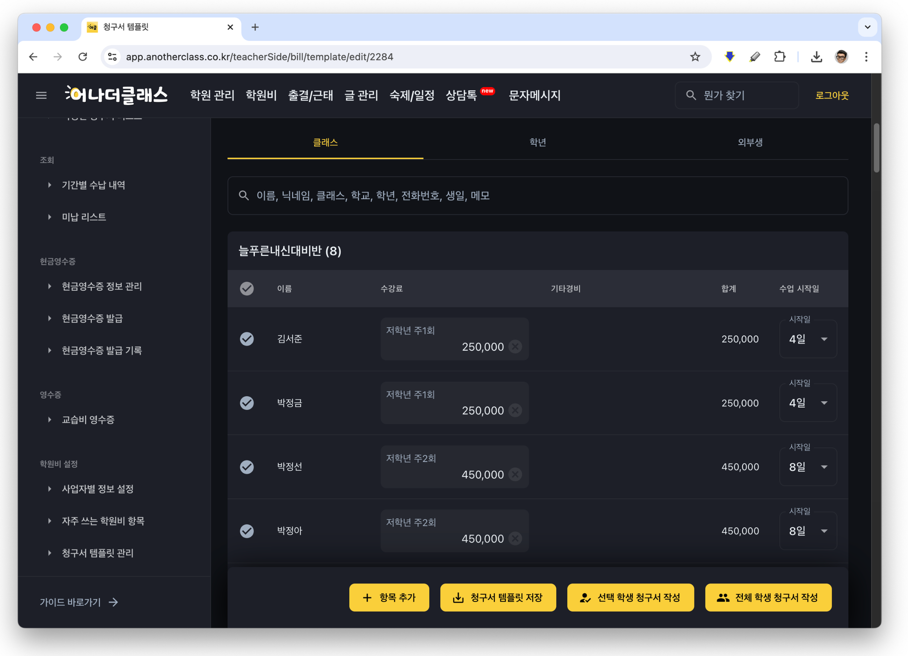Click the page vertical scrollbar

[x=876, y=148]
